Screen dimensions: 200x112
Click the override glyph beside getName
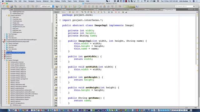[x=56, y=98]
